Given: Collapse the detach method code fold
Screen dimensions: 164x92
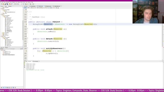Looking at the screenshot, I should pyautogui.click(x=27, y=38).
